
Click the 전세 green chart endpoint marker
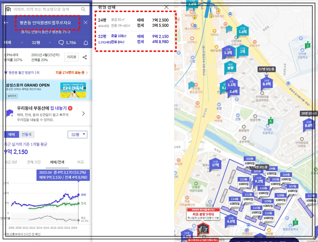point(78,204)
